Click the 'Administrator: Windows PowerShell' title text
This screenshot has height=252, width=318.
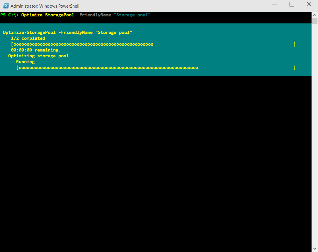pyautogui.click(x=45, y=6)
